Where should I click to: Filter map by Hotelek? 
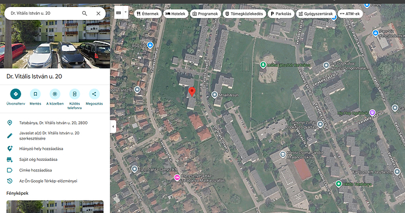[176, 13]
